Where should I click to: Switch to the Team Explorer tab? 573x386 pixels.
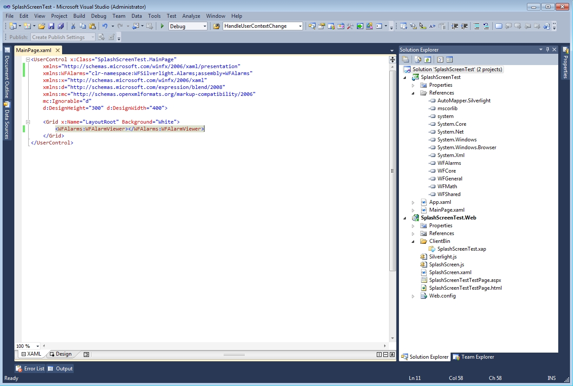point(473,357)
